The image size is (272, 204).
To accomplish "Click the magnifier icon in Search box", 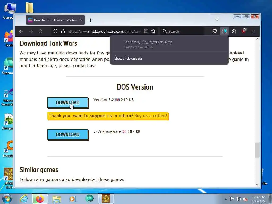I will point(164,31).
